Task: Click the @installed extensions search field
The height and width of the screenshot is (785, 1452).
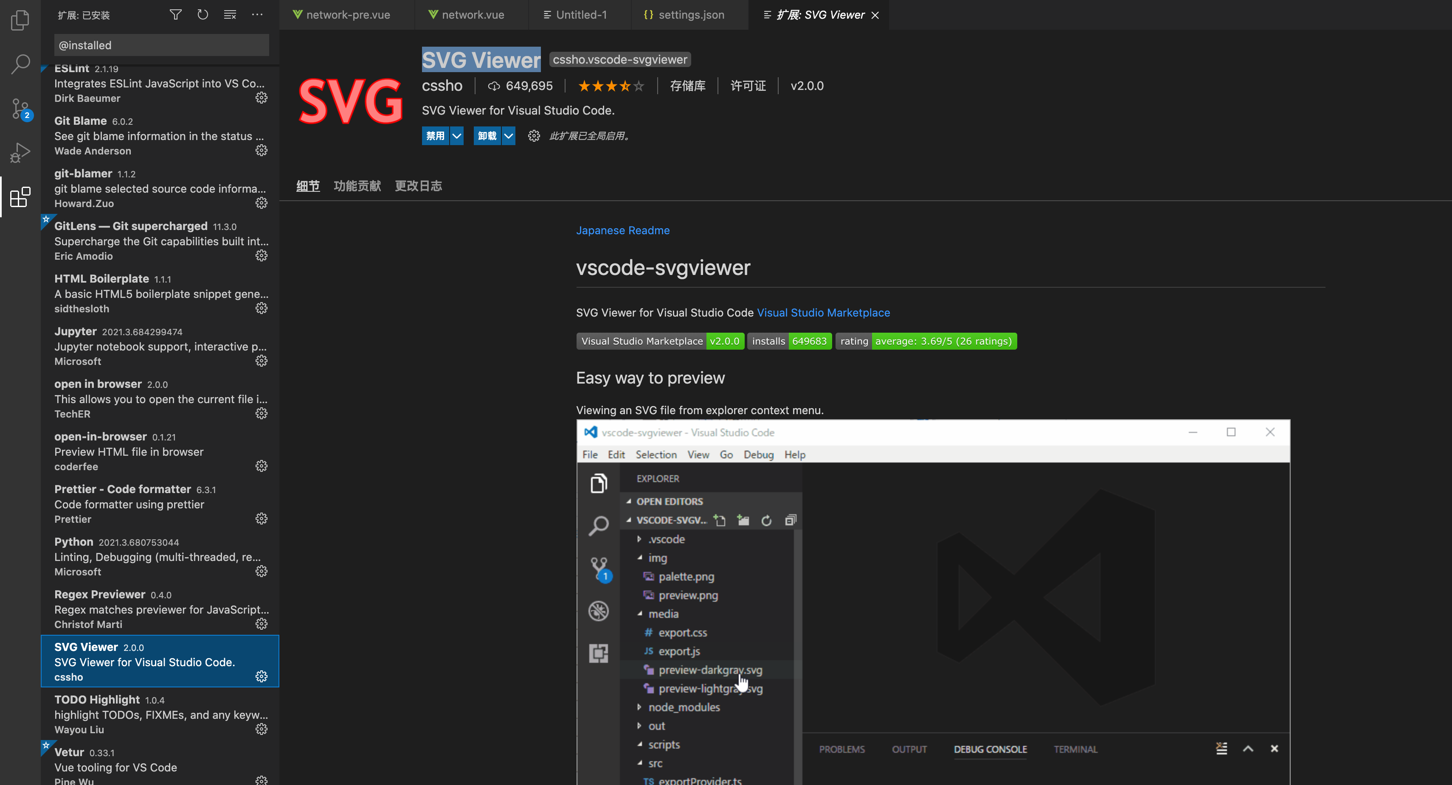Action: point(161,45)
